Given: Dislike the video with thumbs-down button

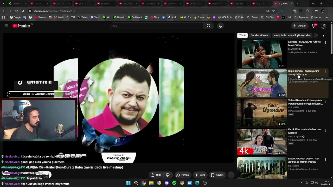Looking at the screenshot, I should [x=168, y=175].
